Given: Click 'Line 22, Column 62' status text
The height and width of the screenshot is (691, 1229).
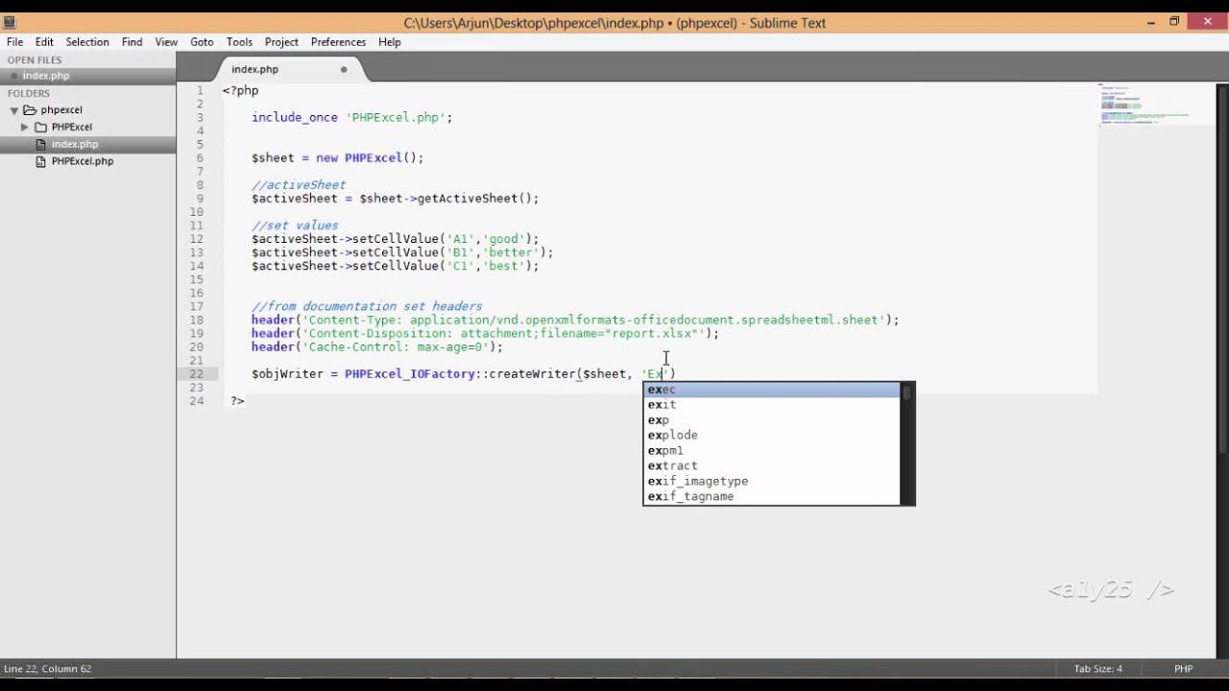Looking at the screenshot, I should (48, 669).
